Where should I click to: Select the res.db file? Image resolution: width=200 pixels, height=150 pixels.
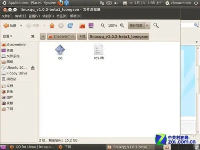point(99,52)
